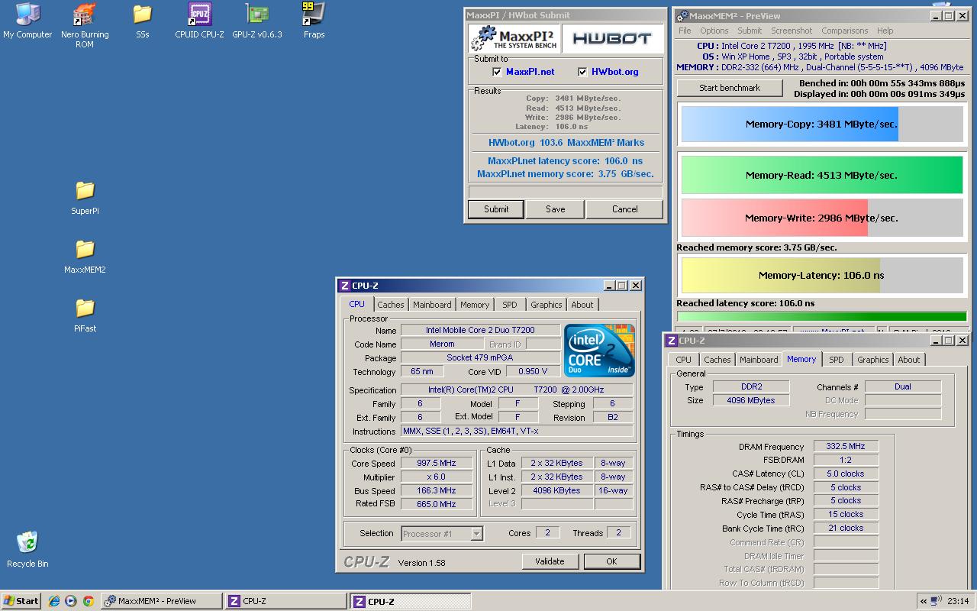Screen dimensions: 977x611
Task: Toggle the HWbot.org submit checkbox
Action: [x=583, y=72]
